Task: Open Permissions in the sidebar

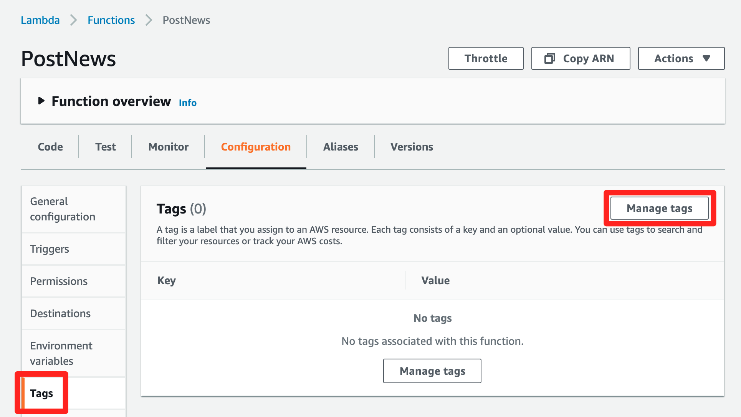Action: [74, 281]
